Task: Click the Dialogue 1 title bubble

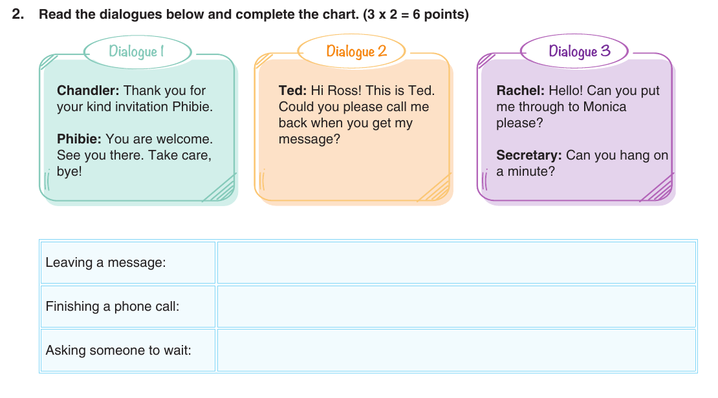Action: coord(137,52)
